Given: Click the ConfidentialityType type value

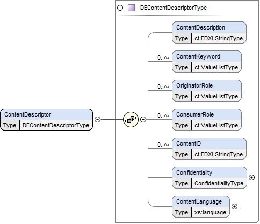Looking at the screenshot, I should 219,183.
